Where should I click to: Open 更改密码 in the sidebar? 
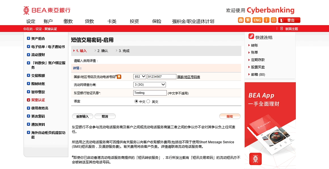click(x=38, y=116)
